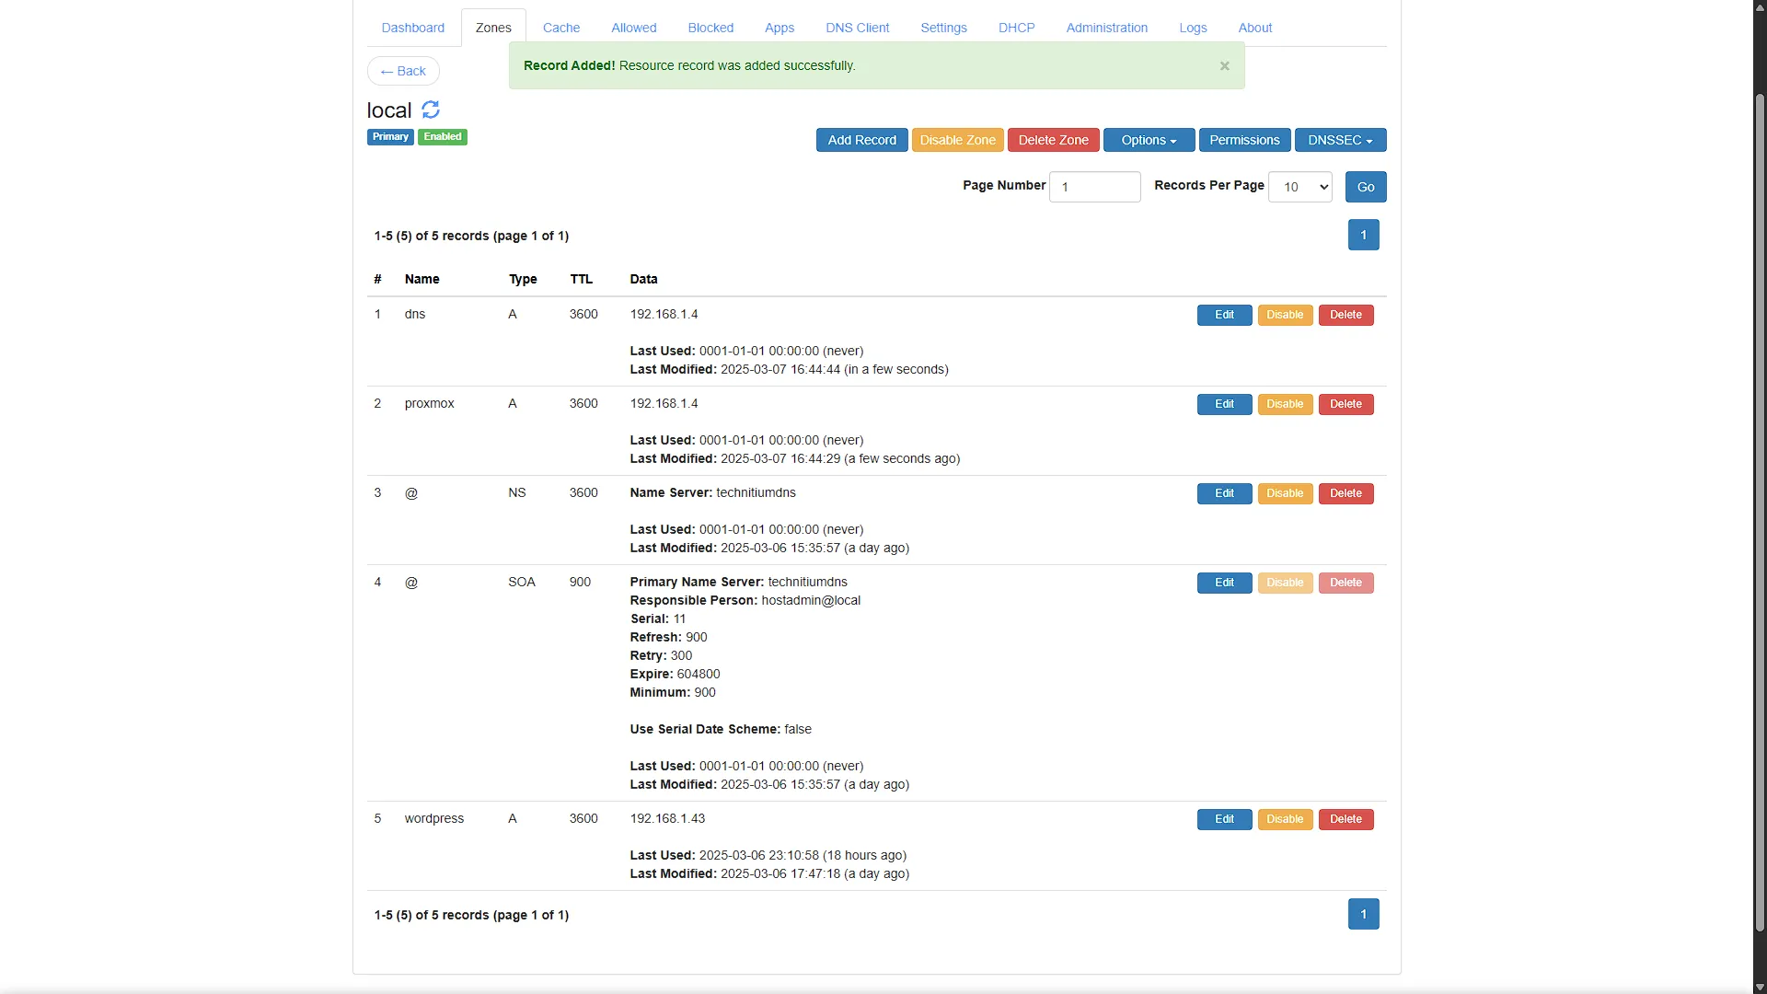The image size is (1767, 994).
Task: View the Logs tab
Action: tap(1194, 28)
